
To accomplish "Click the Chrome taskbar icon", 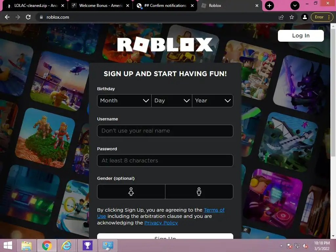I will point(47,245).
